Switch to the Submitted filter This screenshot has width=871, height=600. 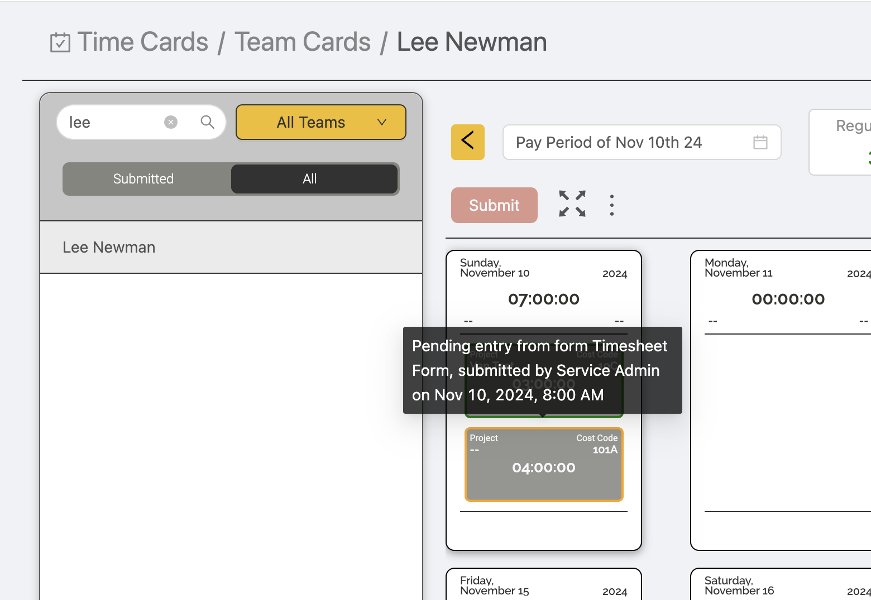tap(143, 179)
